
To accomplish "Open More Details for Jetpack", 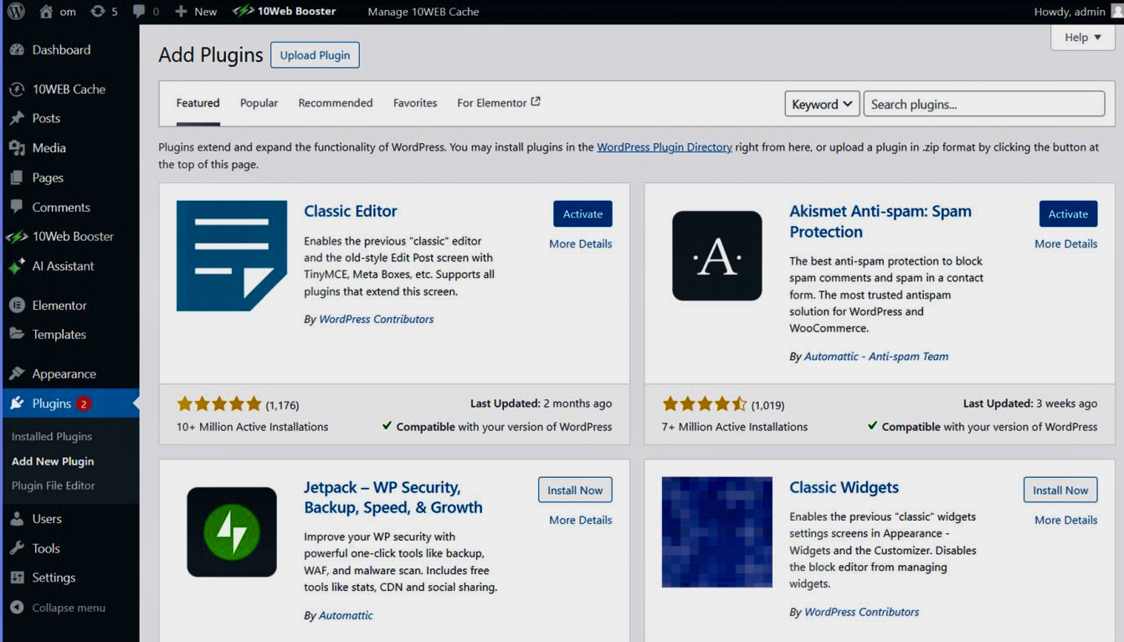I will pyautogui.click(x=580, y=520).
